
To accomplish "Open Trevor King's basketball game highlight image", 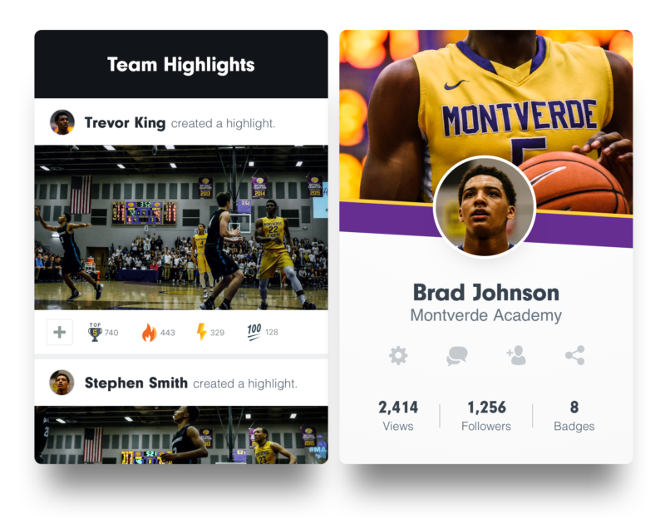I will (x=181, y=227).
